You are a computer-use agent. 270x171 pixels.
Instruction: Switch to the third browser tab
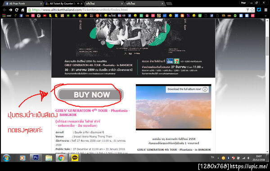click(x=104, y=4)
